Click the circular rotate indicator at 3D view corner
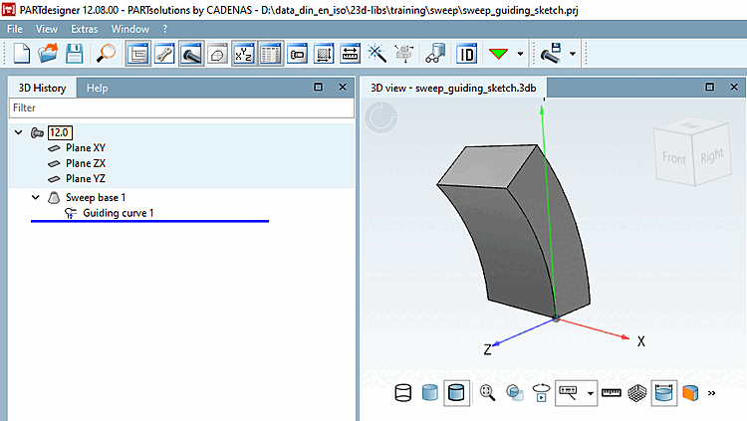 pyautogui.click(x=381, y=117)
